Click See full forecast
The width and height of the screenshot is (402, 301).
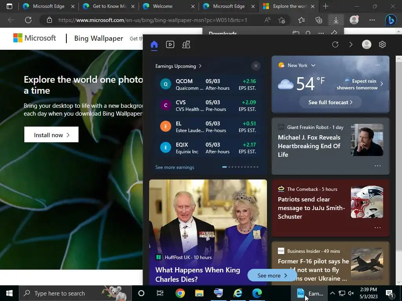(330, 102)
